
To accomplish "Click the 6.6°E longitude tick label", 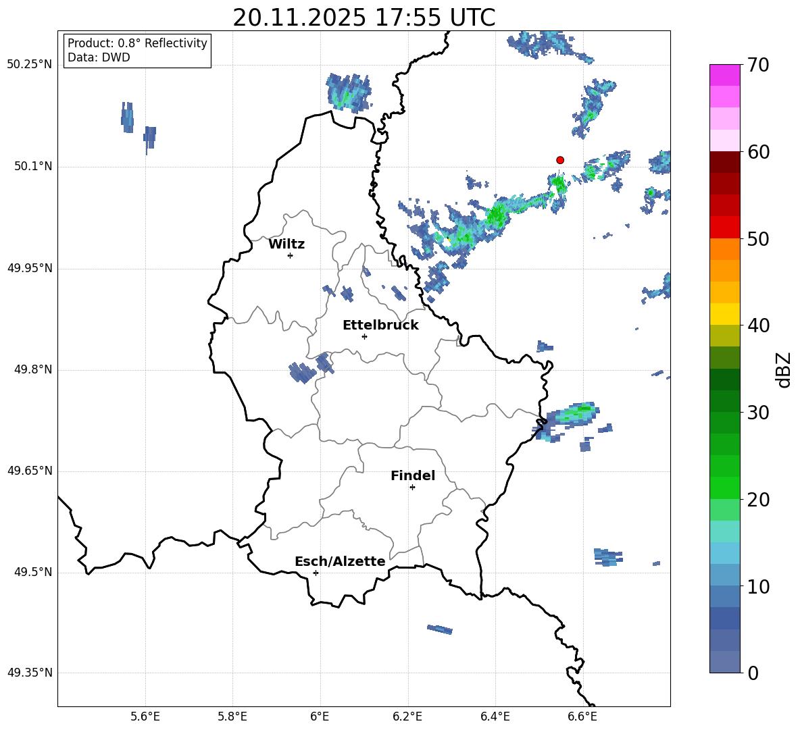I will [x=582, y=716].
